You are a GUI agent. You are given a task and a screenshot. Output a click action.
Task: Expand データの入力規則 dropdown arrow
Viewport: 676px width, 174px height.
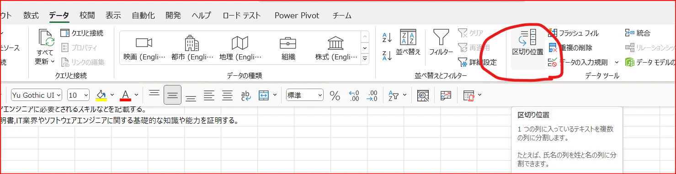tap(616, 62)
